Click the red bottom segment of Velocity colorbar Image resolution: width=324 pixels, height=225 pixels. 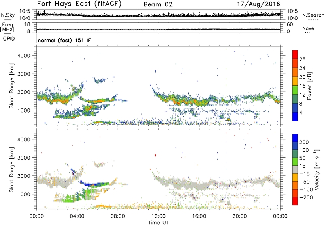point(295,201)
